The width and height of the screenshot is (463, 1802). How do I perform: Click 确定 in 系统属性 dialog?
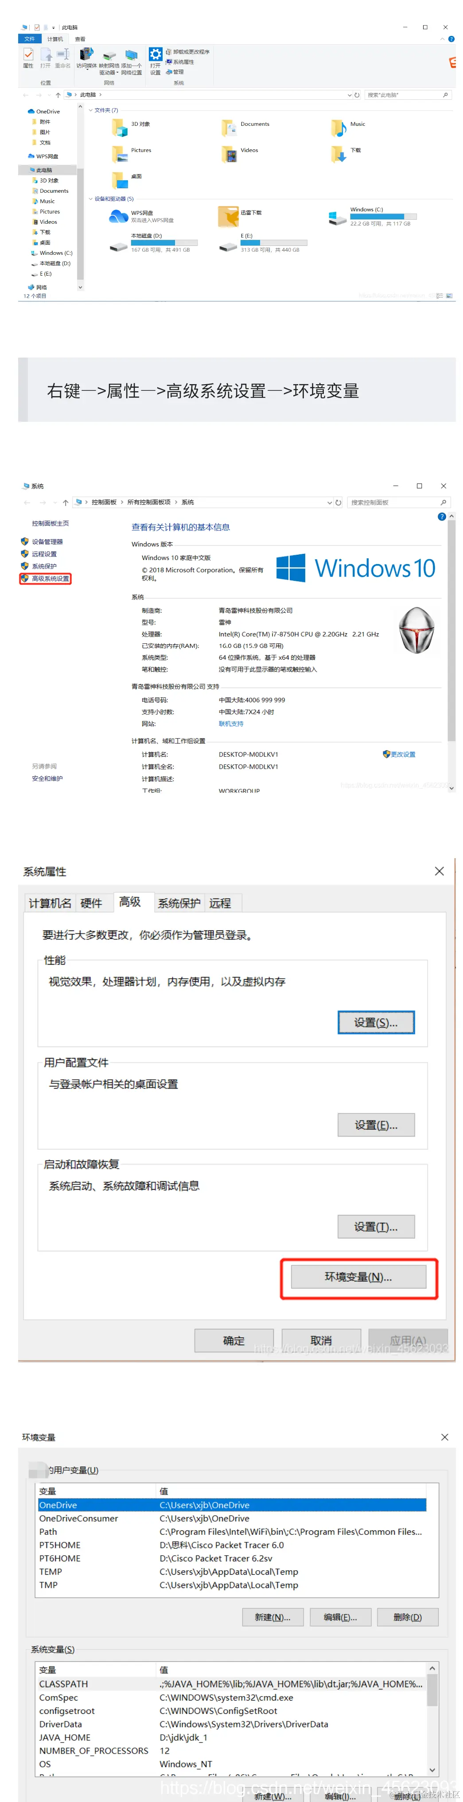[x=233, y=1340]
